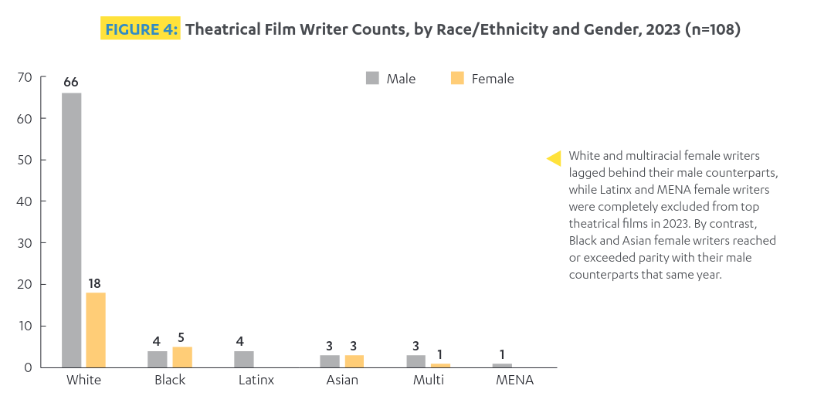This screenshot has height=406, width=814.
Task: Click the Black female bar labeled 5
Action: coord(181,357)
